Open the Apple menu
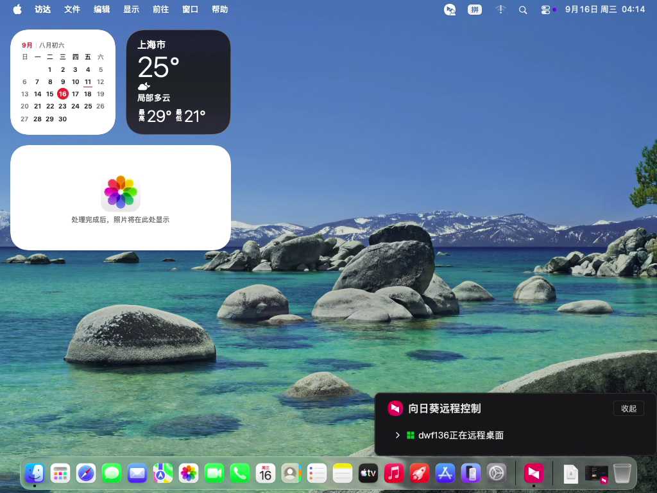Screen dimensions: 657x493 click(x=17, y=9)
